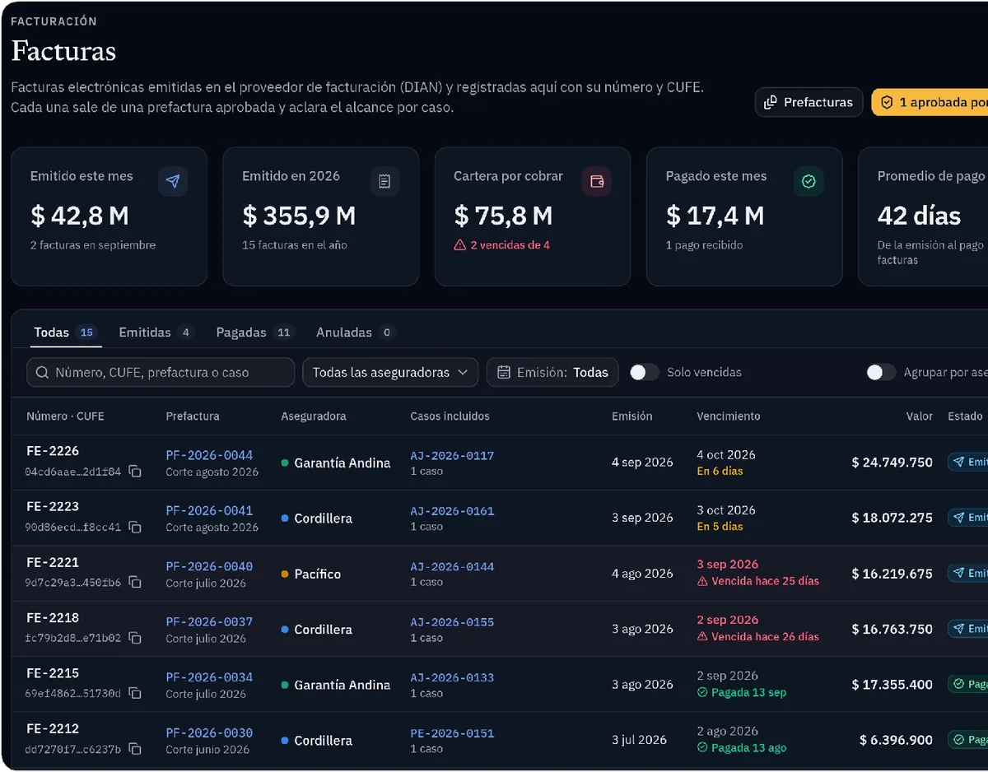Click value $ 24.749.750
The height and width of the screenshot is (772, 988).
[x=892, y=463]
